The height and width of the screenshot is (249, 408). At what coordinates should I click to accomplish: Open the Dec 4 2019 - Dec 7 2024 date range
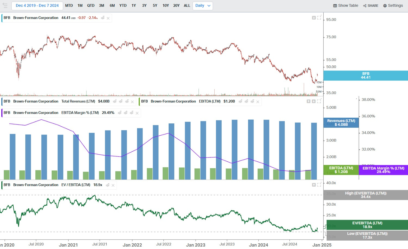click(x=37, y=6)
